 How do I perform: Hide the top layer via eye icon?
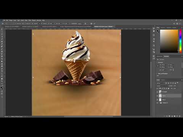(x=157, y=92)
